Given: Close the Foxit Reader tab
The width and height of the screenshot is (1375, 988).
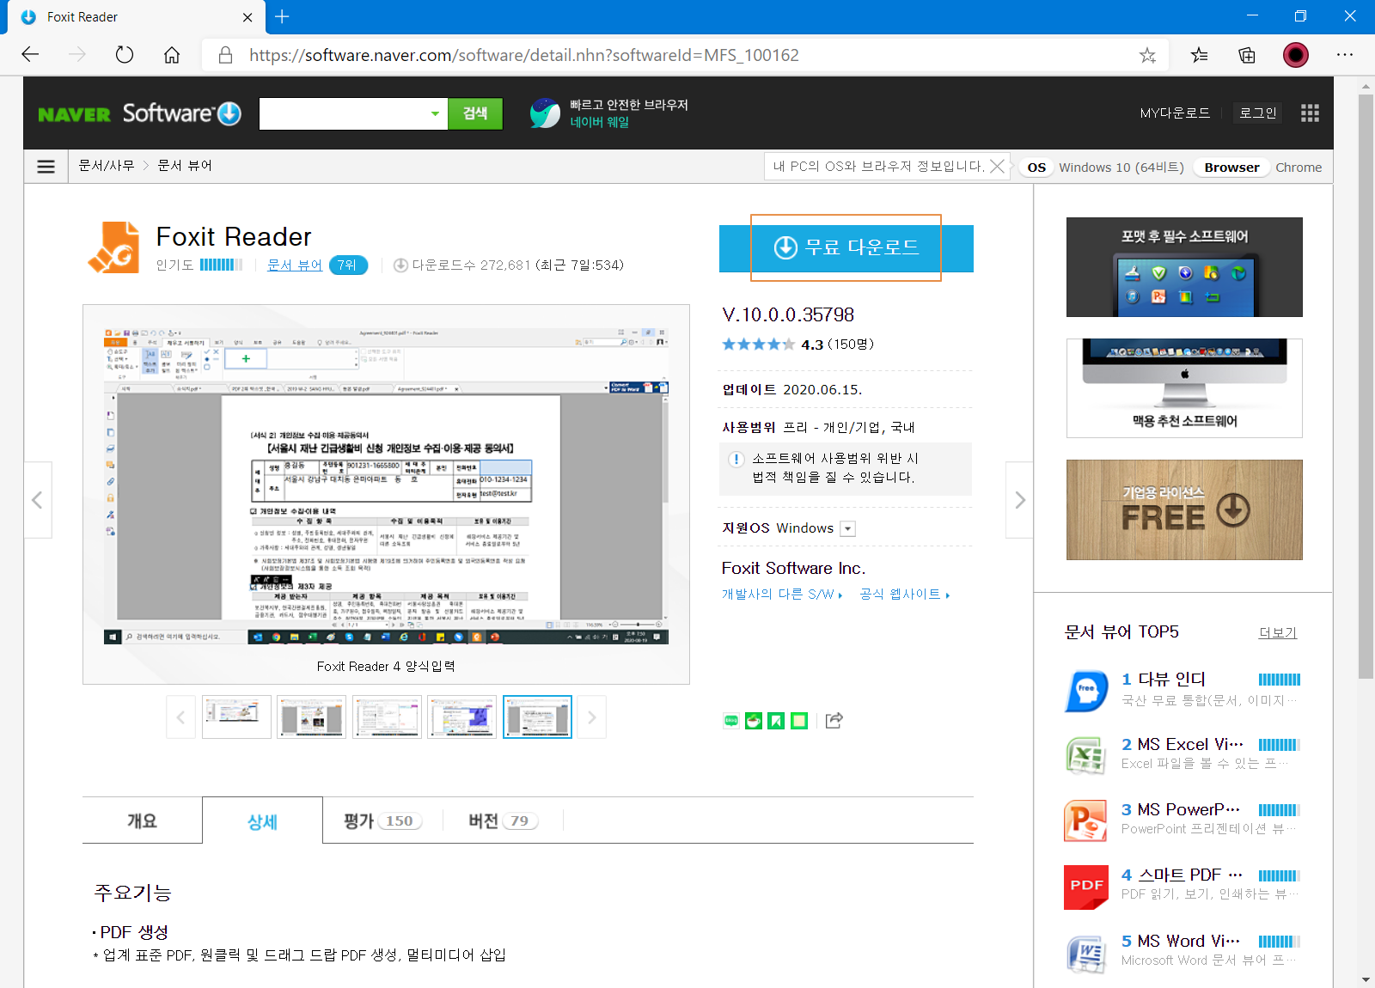Looking at the screenshot, I should click(247, 17).
